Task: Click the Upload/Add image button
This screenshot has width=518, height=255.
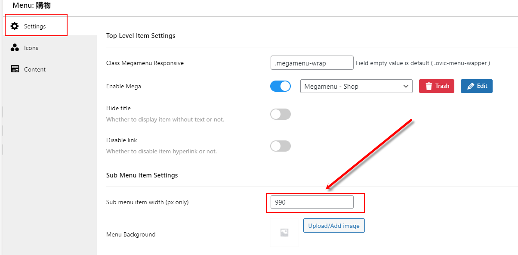Action: [x=334, y=226]
